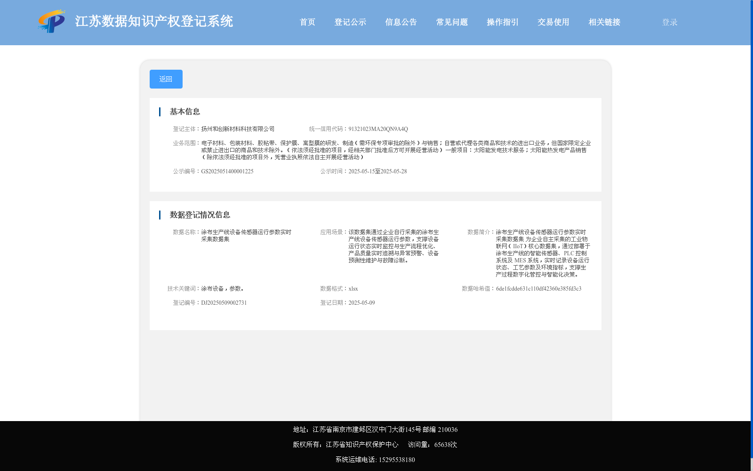Image resolution: width=753 pixels, height=471 pixels.
Task: Select keywords value 涂布设备，参数。
Action: (223, 289)
